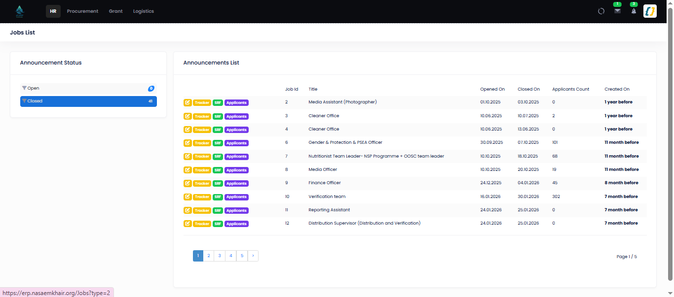Screen dimensions: 674x297
Task: Go to page 4 of announcements
Action: coord(231,256)
